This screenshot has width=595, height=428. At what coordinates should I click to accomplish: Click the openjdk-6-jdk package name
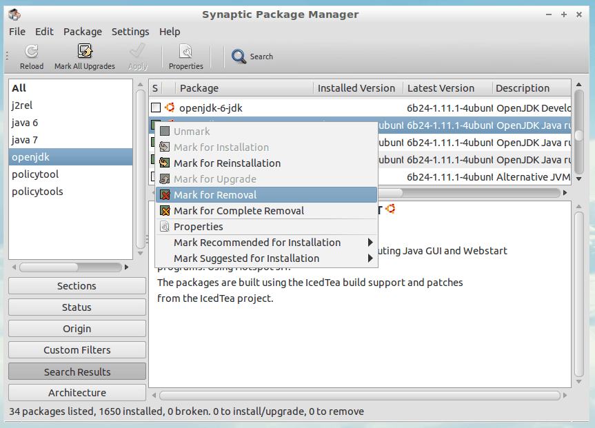210,108
